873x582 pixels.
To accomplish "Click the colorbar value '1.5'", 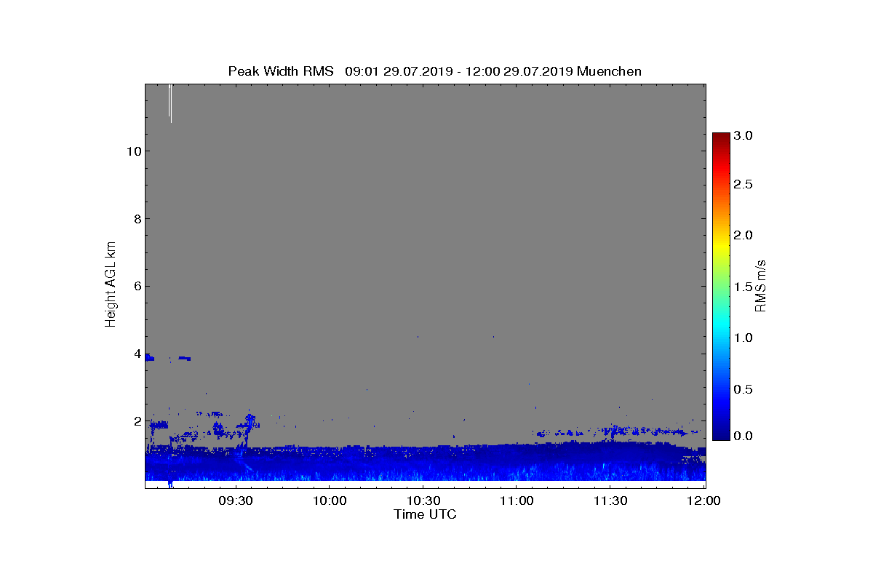I will point(743,287).
